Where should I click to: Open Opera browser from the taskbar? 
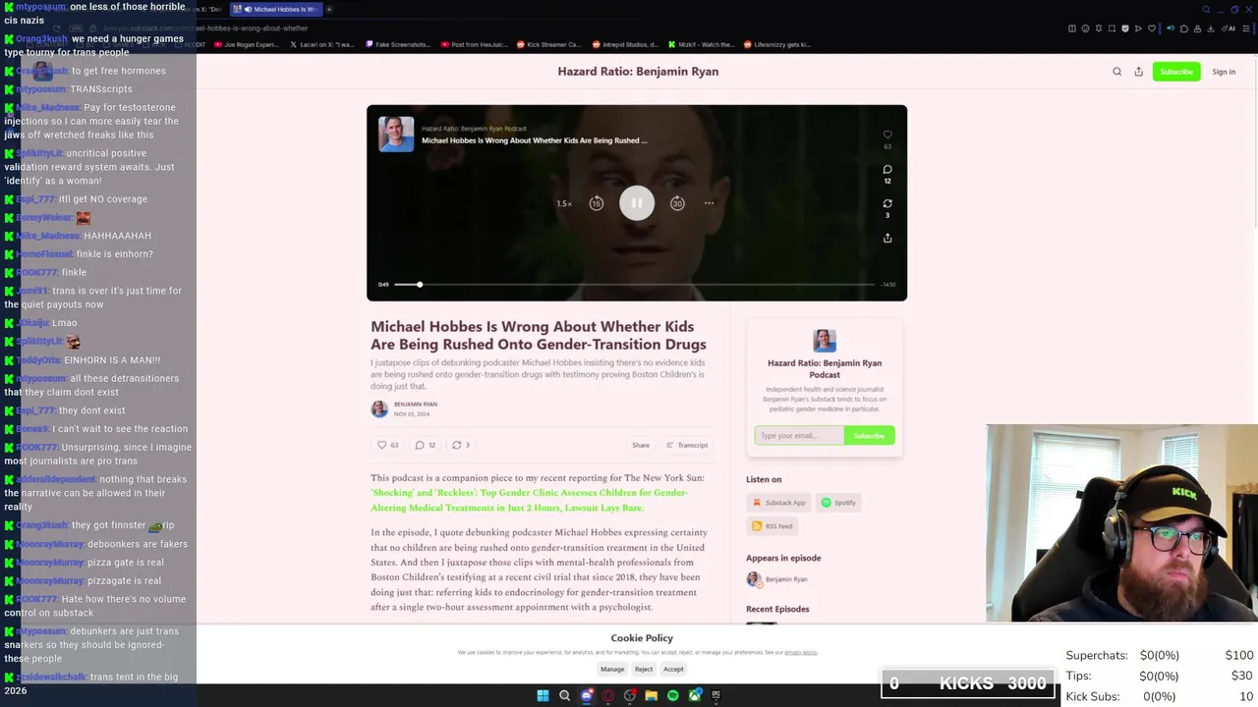click(x=608, y=695)
